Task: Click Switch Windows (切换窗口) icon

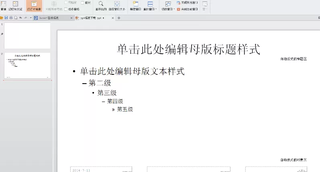Action: pyautogui.click(x=168, y=4)
